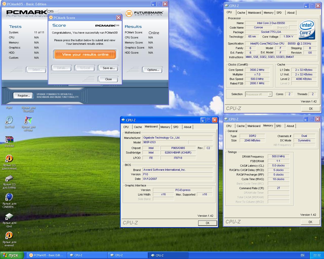This screenshot has width=324, height=259.
Task: Click the Register... button
Action: [x=24, y=96]
